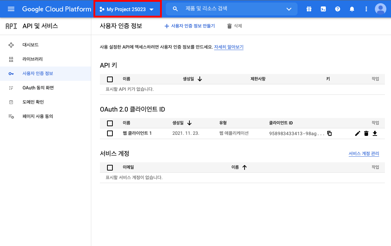Click 사용자 인증 정보 만들기 button
This screenshot has height=246, width=391.
[189, 26]
